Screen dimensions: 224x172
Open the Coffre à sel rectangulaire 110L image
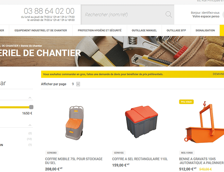(141, 122)
